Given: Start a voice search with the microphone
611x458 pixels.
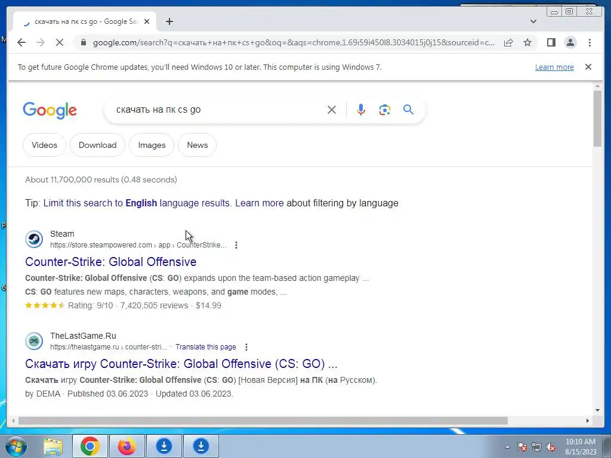Looking at the screenshot, I should click(361, 110).
